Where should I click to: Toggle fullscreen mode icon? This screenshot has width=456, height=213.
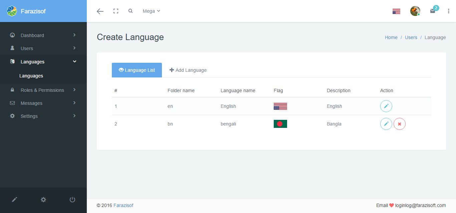coord(116,11)
